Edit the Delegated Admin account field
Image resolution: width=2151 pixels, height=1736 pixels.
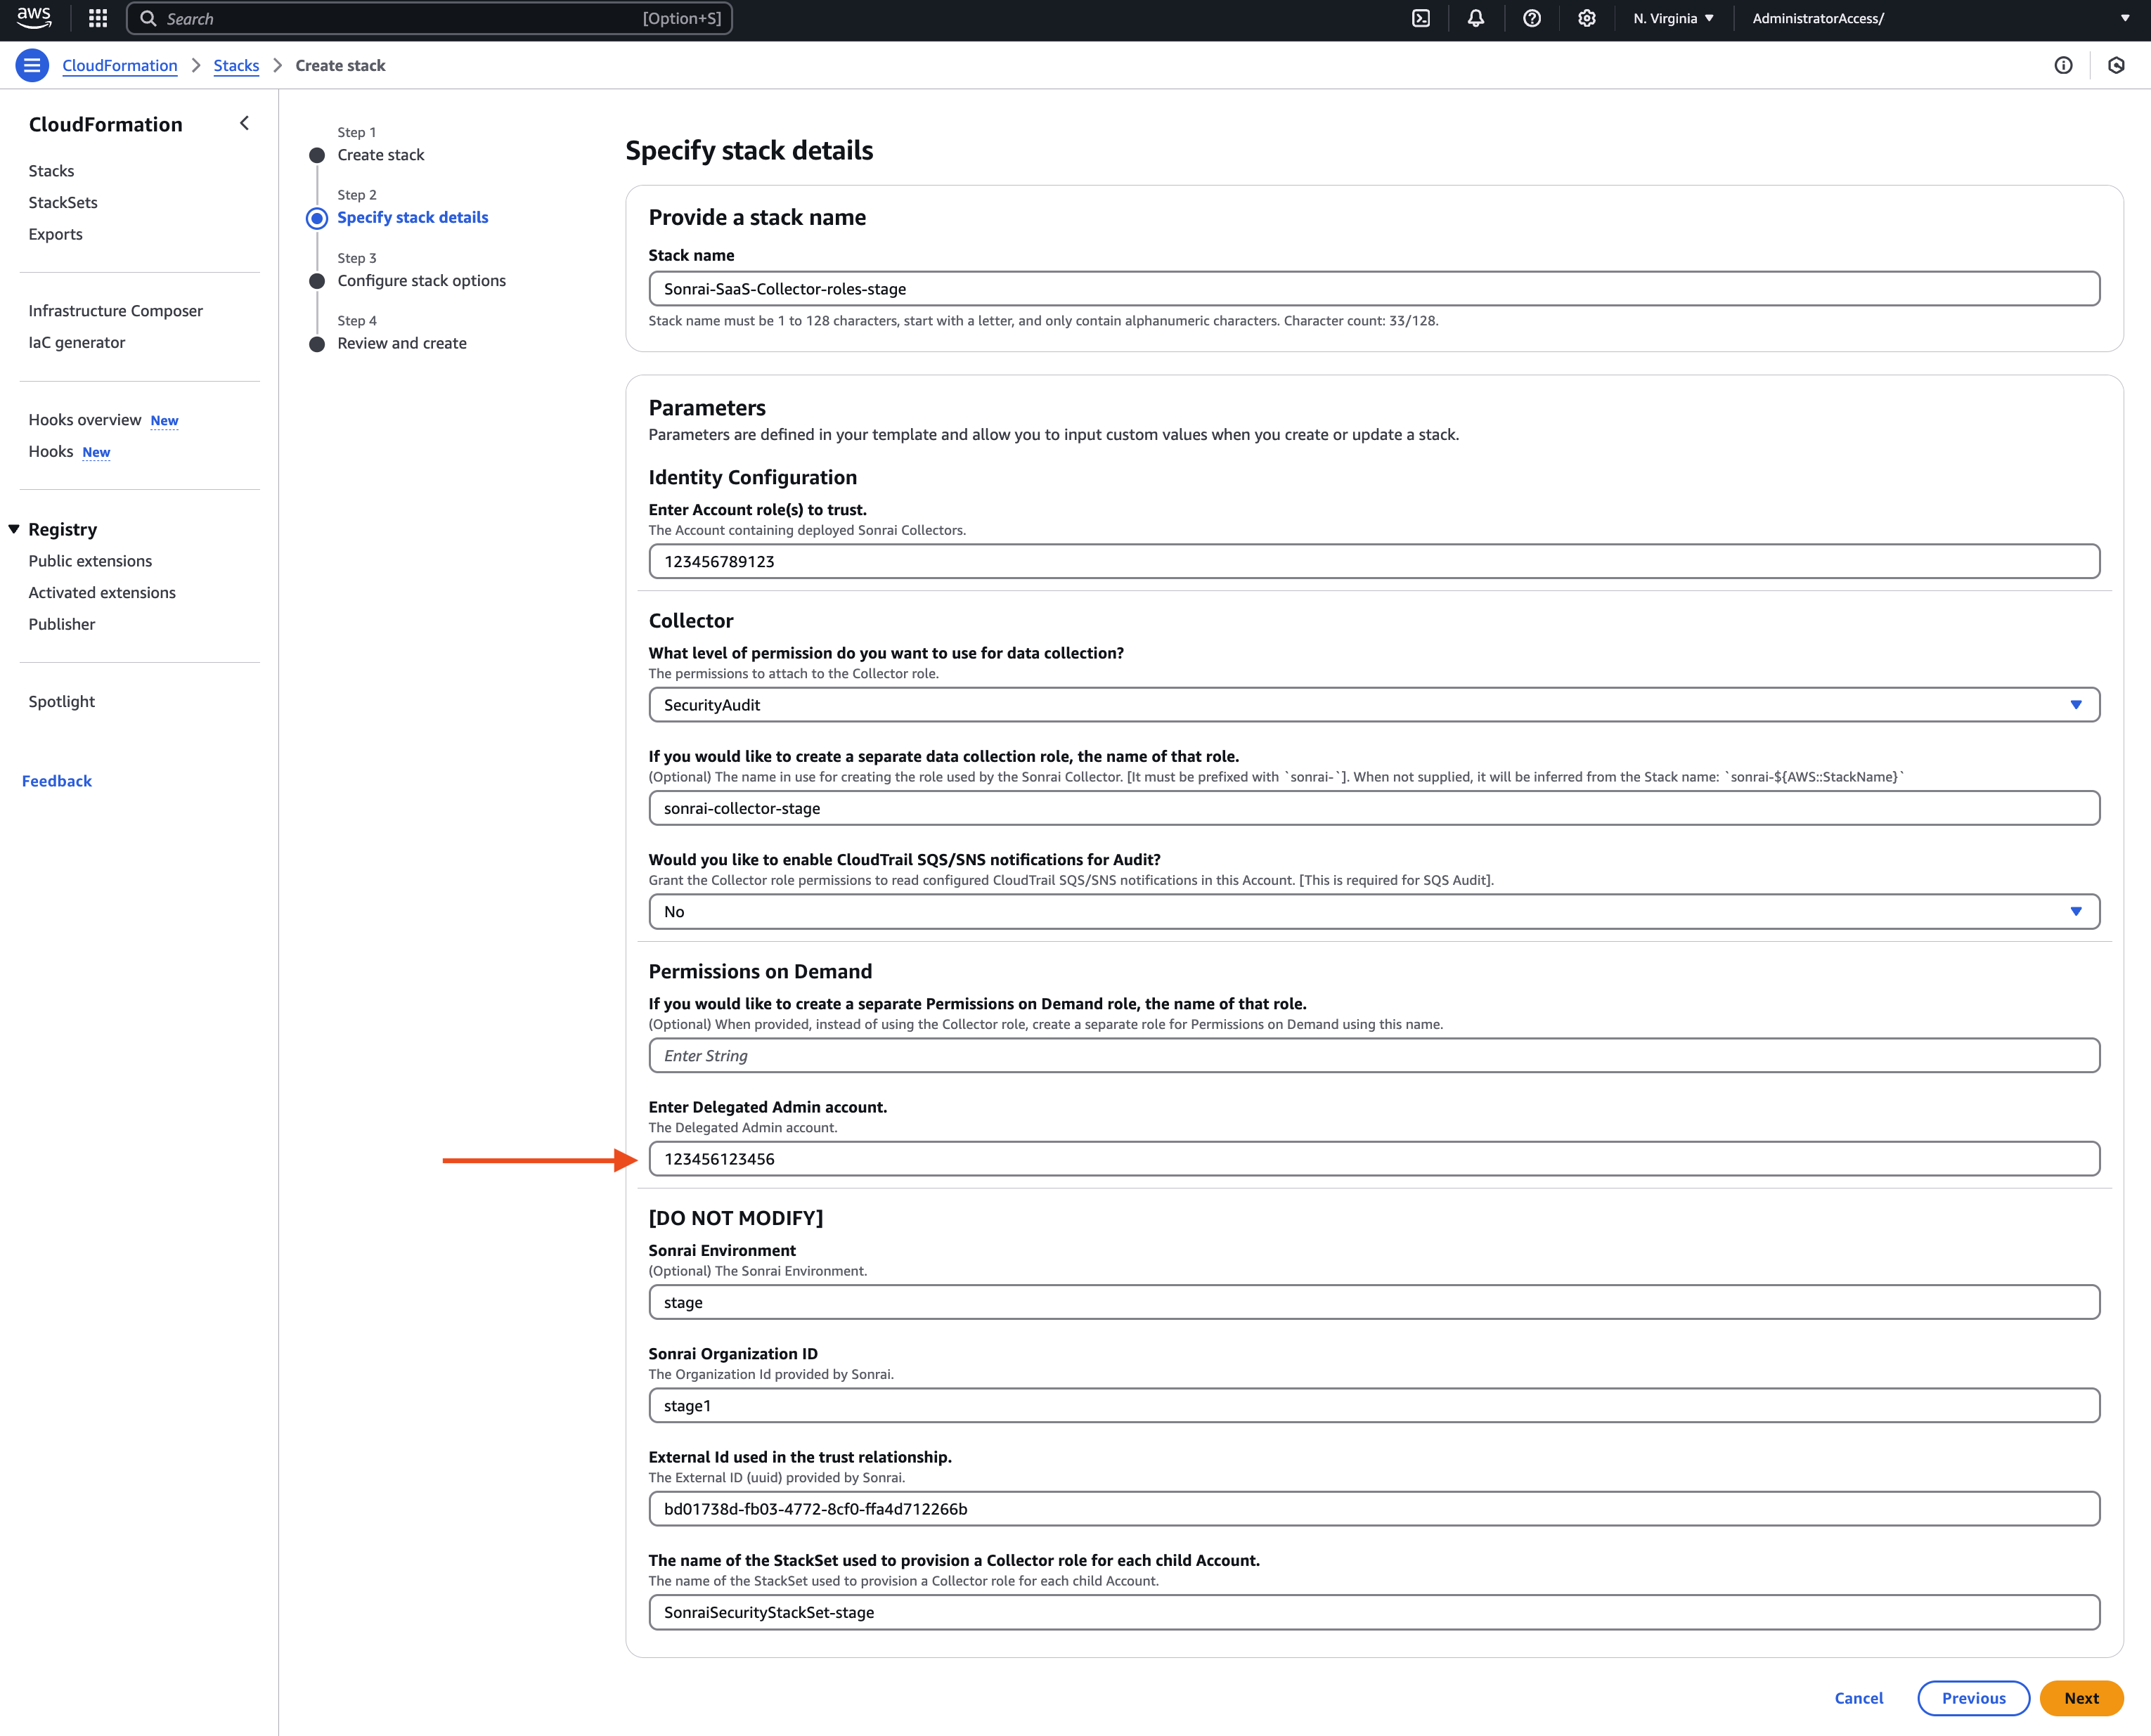pos(1374,1159)
